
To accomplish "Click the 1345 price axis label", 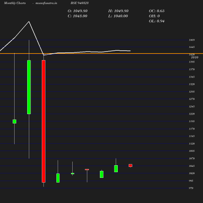I will [x=192, y=77].
